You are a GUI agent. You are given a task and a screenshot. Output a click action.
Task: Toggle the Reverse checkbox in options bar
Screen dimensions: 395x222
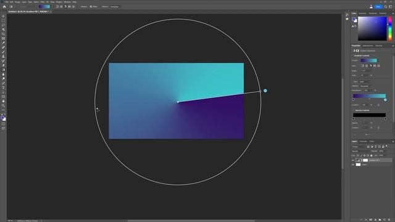pos(83,7)
